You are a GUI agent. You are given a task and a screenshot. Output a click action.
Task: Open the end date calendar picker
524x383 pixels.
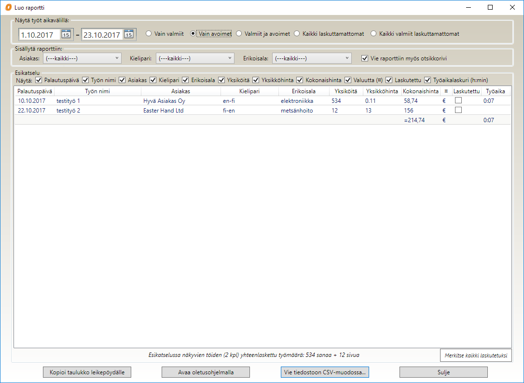128,34
